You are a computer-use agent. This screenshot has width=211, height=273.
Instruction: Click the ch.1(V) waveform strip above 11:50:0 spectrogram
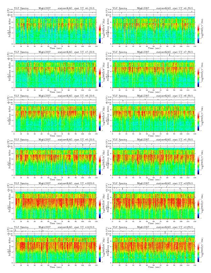153,231
